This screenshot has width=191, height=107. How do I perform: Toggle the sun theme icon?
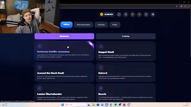(139, 15)
